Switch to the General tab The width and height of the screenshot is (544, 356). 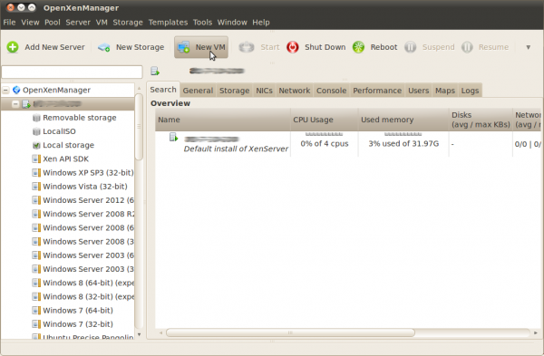tap(198, 91)
